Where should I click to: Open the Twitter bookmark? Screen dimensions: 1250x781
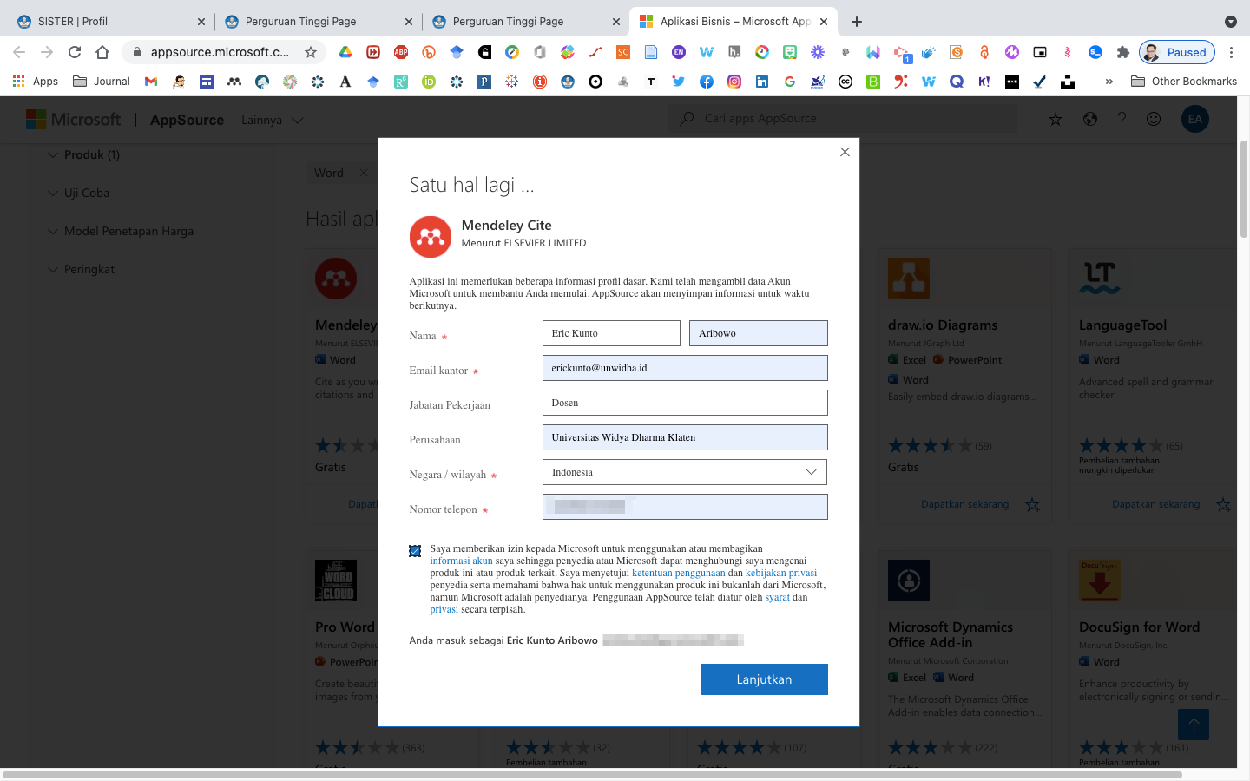tap(679, 82)
